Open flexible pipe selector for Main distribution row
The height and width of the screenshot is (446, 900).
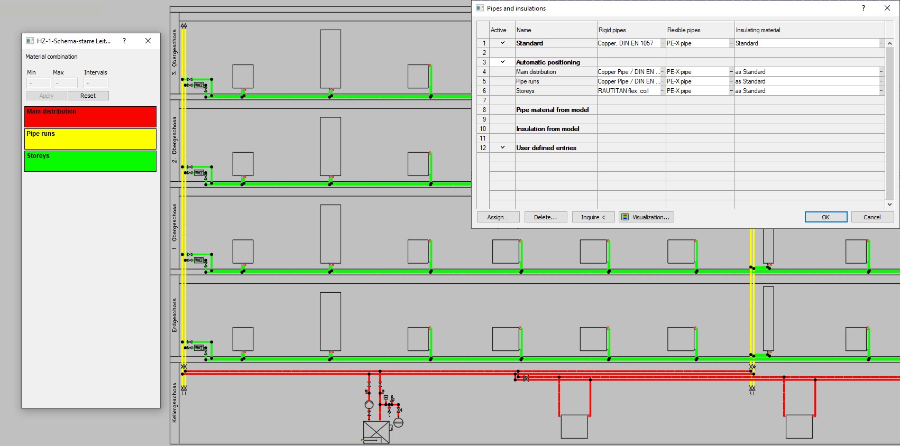[731, 72]
